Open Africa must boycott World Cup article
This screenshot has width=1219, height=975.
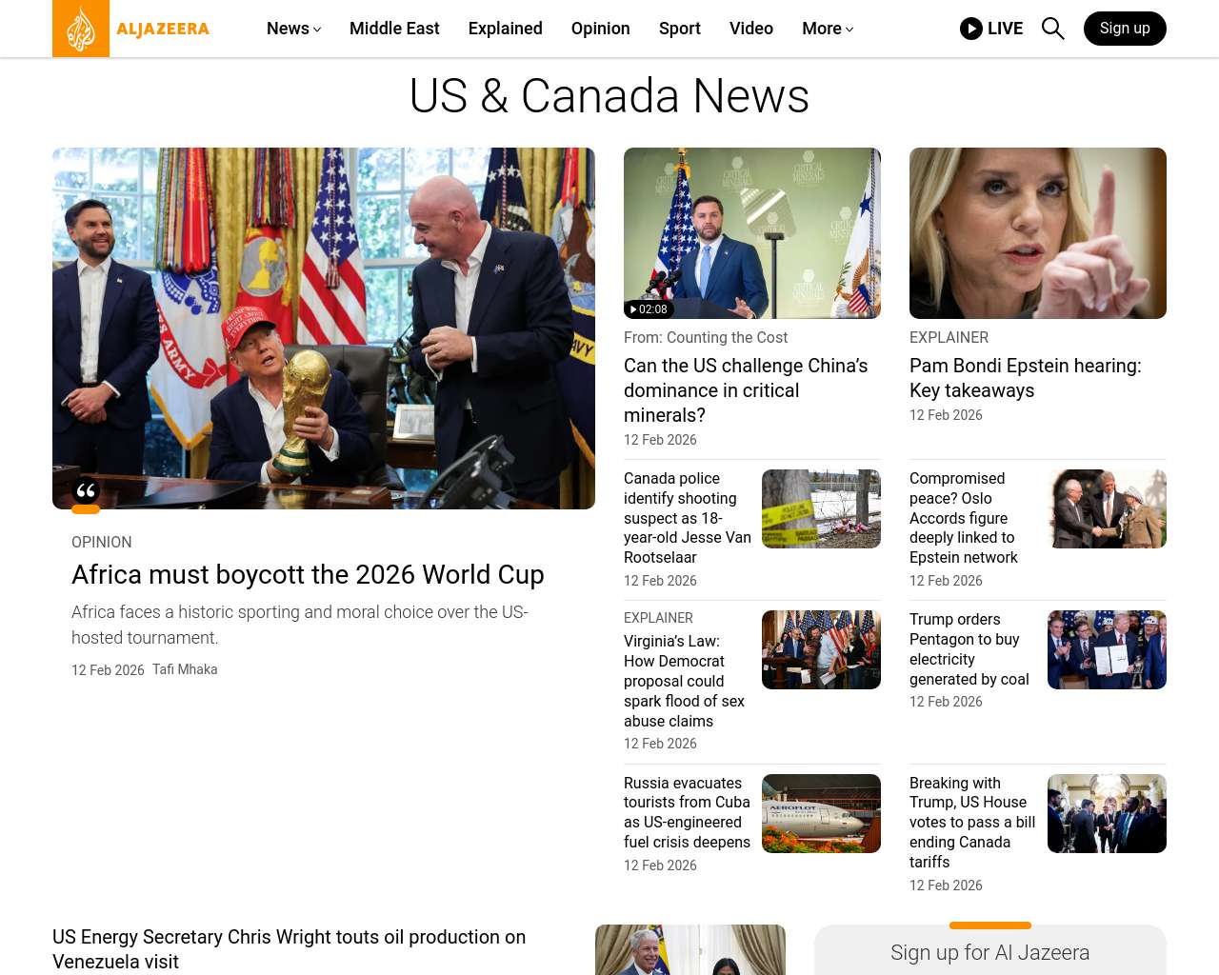[x=308, y=575]
